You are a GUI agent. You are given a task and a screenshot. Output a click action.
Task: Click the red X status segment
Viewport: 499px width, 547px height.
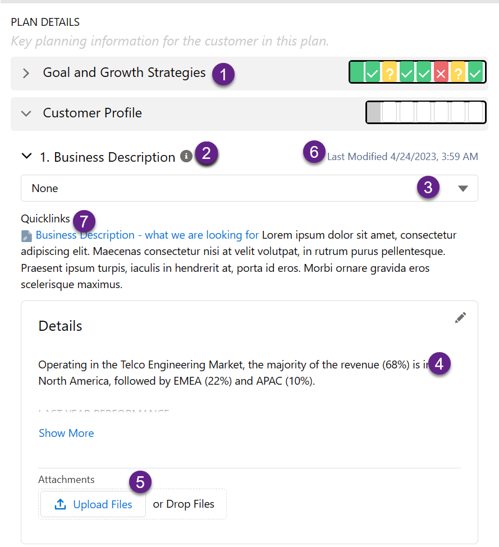tap(441, 72)
